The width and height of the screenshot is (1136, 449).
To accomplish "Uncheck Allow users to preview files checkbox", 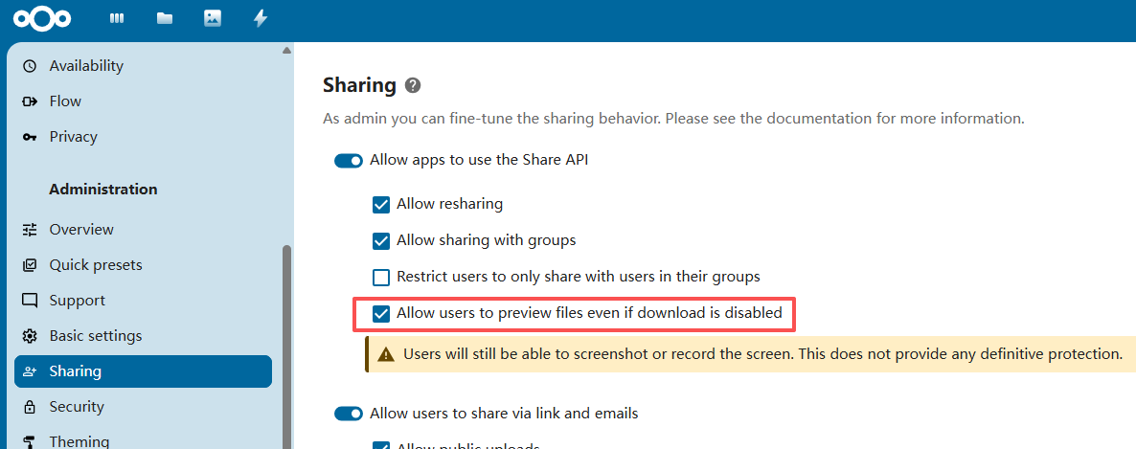I will click(381, 313).
